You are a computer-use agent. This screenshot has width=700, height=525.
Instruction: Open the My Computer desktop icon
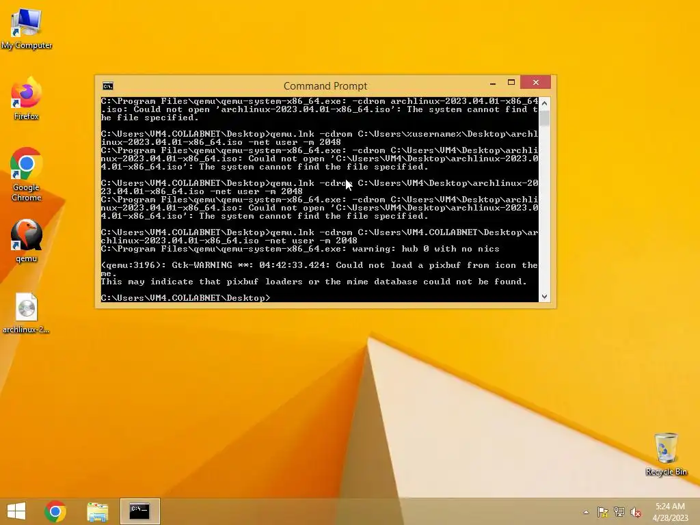[27, 28]
